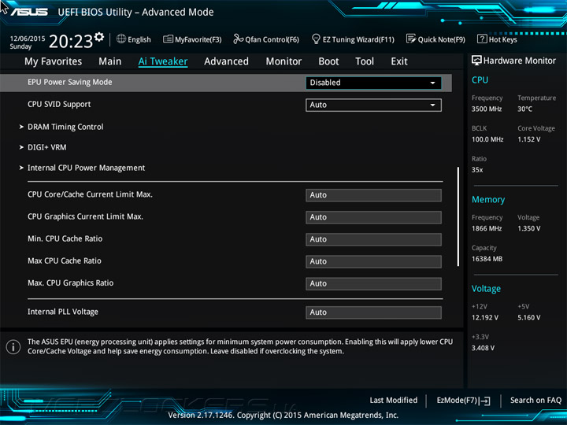Click the Quick Note notepad icon
567x425 pixels.
click(x=411, y=39)
